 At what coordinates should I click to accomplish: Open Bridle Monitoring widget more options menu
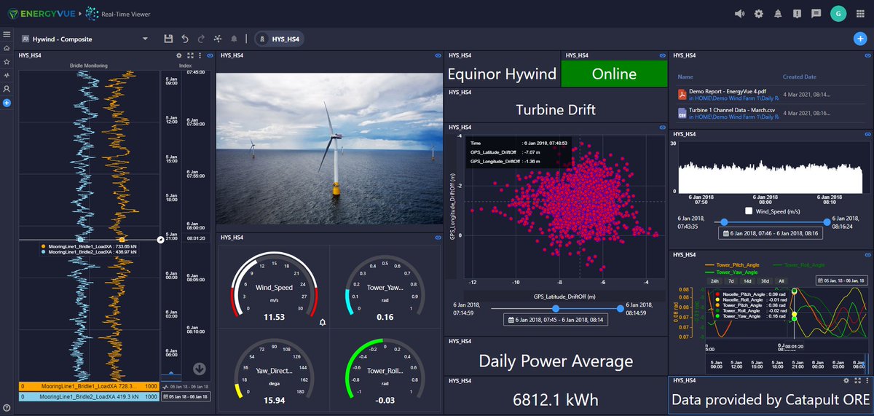coord(200,55)
